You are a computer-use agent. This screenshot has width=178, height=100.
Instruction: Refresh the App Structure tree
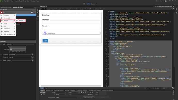34,13
